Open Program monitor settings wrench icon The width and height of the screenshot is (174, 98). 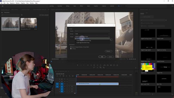pos(127,59)
